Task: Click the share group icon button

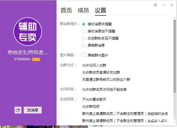Action: tap(18, 110)
